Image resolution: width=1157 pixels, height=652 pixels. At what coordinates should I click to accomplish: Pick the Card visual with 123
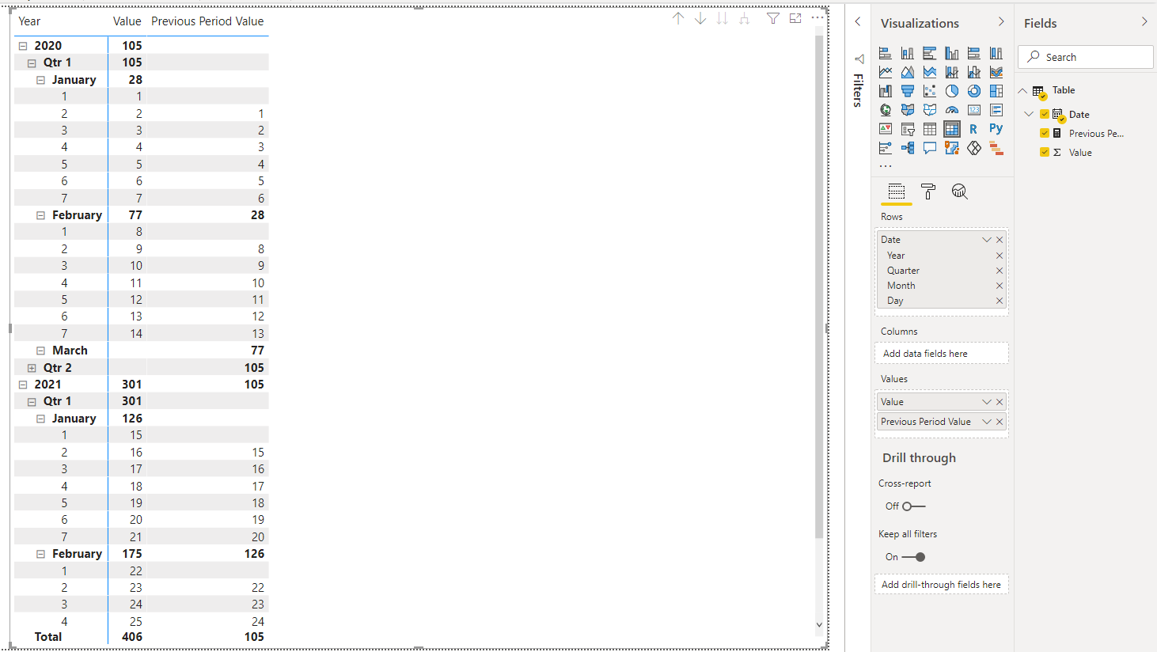(x=974, y=110)
